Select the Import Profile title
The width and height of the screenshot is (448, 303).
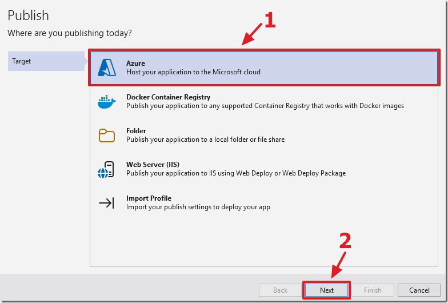pyautogui.click(x=149, y=198)
